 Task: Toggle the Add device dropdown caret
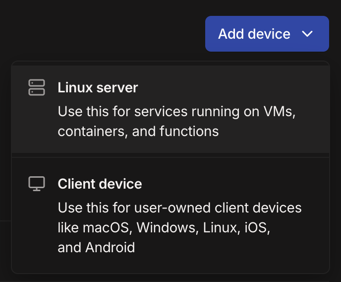pyautogui.click(x=307, y=34)
